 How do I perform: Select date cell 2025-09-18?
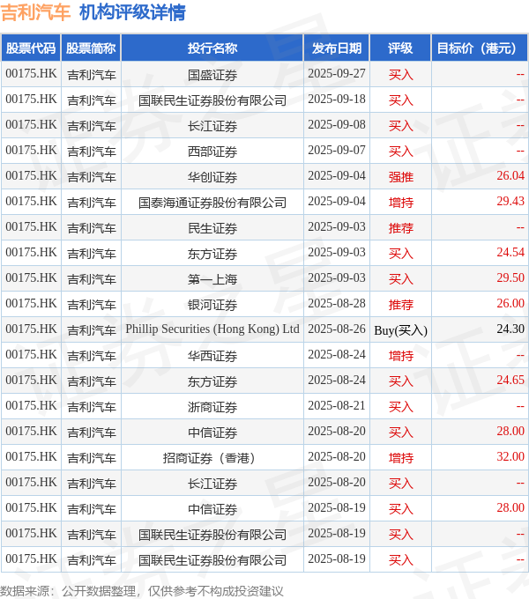337,99
